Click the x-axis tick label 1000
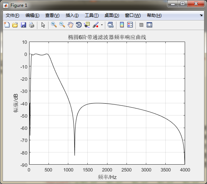207x184 pixels. pyautogui.click(x=68, y=170)
